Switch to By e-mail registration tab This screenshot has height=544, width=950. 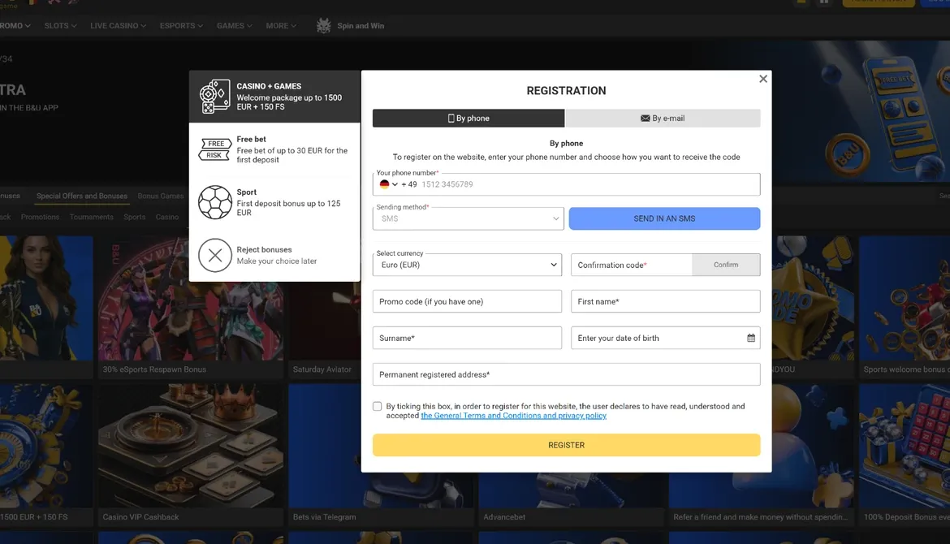(663, 118)
